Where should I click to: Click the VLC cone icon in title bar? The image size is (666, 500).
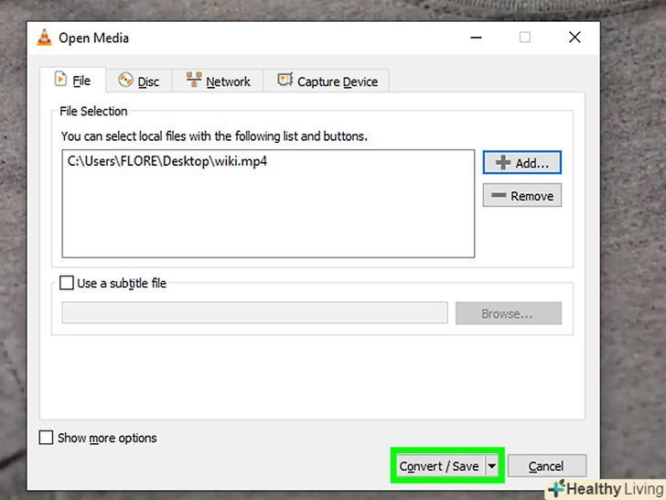point(44,38)
